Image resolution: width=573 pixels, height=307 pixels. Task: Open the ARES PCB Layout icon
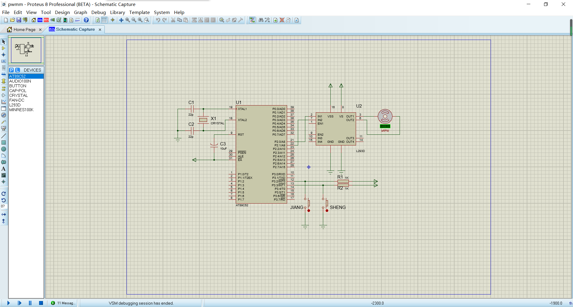click(x=46, y=20)
